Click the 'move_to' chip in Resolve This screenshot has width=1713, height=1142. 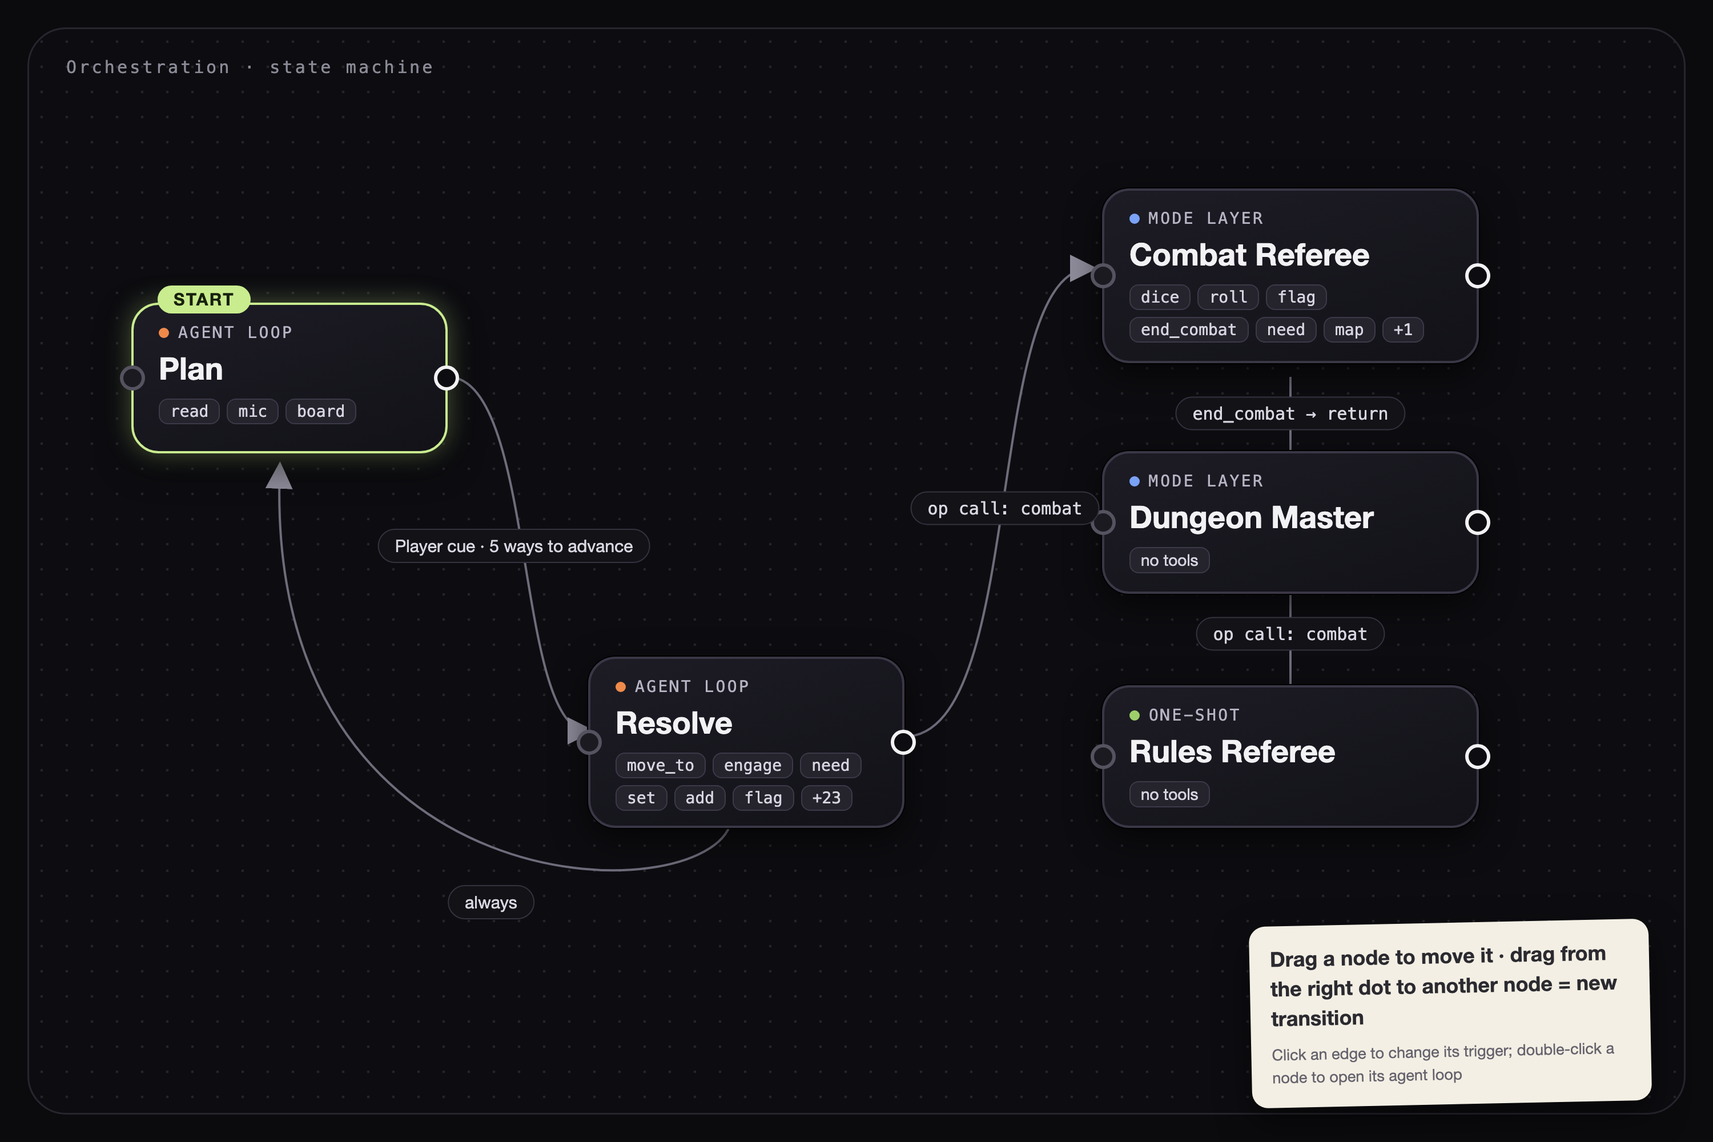(x=661, y=766)
